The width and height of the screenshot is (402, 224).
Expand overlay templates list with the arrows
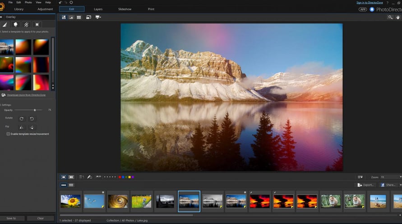[53, 87]
